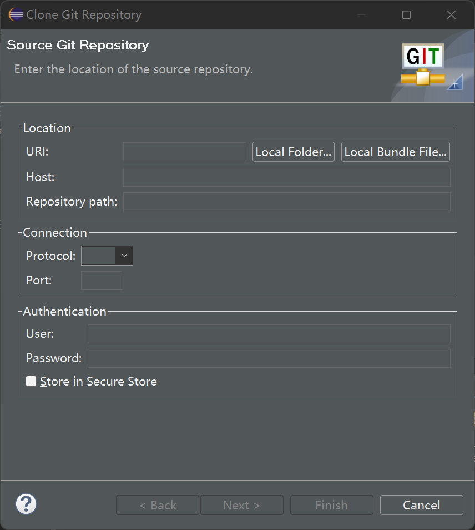The width and height of the screenshot is (475, 530).
Task: Expand the Protocol dropdown arrow
Action: (x=124, y=256)
